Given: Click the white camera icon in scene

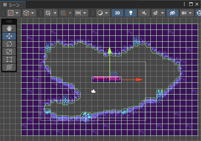Looking at the screenshot, I should tap(93, 91).
